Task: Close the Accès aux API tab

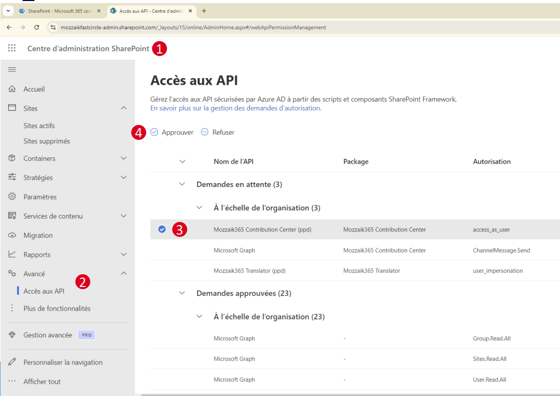Action: pyautogui.click(x=191, y=11)
